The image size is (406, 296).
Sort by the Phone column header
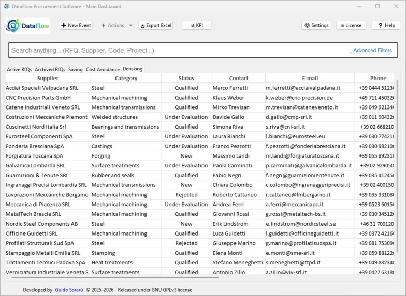(x=374, y=79)
